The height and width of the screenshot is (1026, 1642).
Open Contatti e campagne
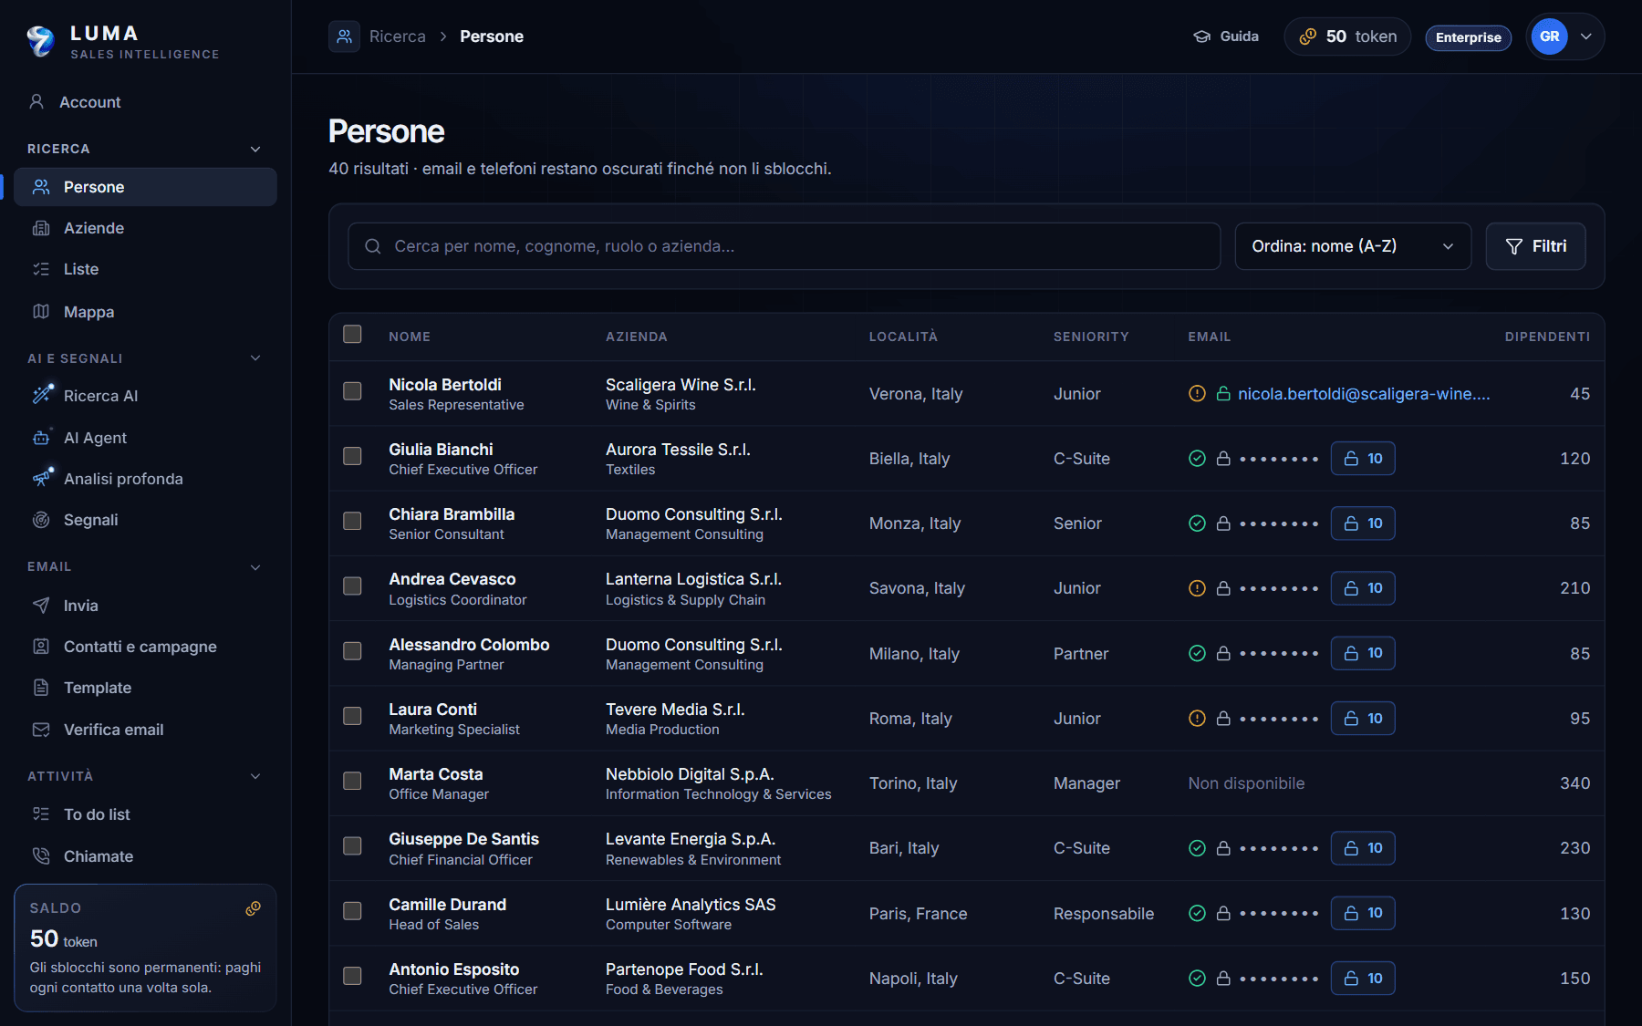tap(145, 647)
